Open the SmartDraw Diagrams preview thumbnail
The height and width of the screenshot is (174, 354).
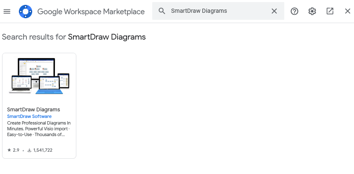39,76
